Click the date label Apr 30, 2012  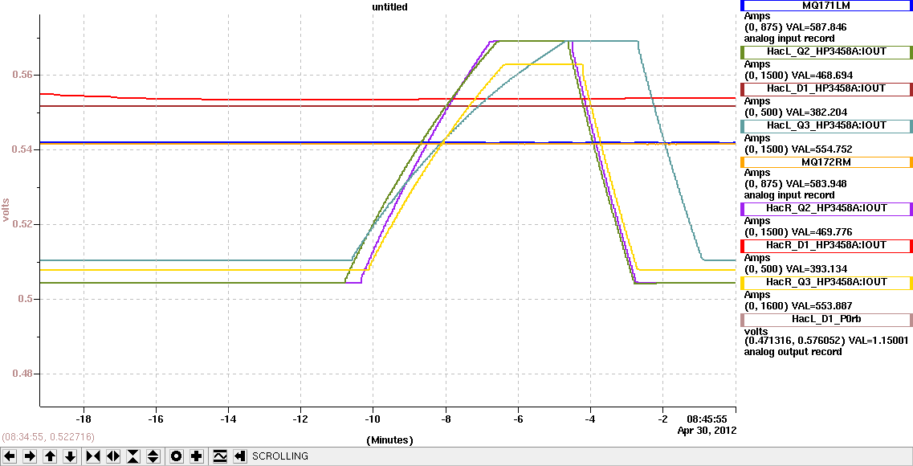(707, 431)
